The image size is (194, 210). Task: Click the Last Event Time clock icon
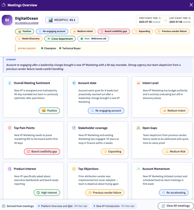point(189,18)
